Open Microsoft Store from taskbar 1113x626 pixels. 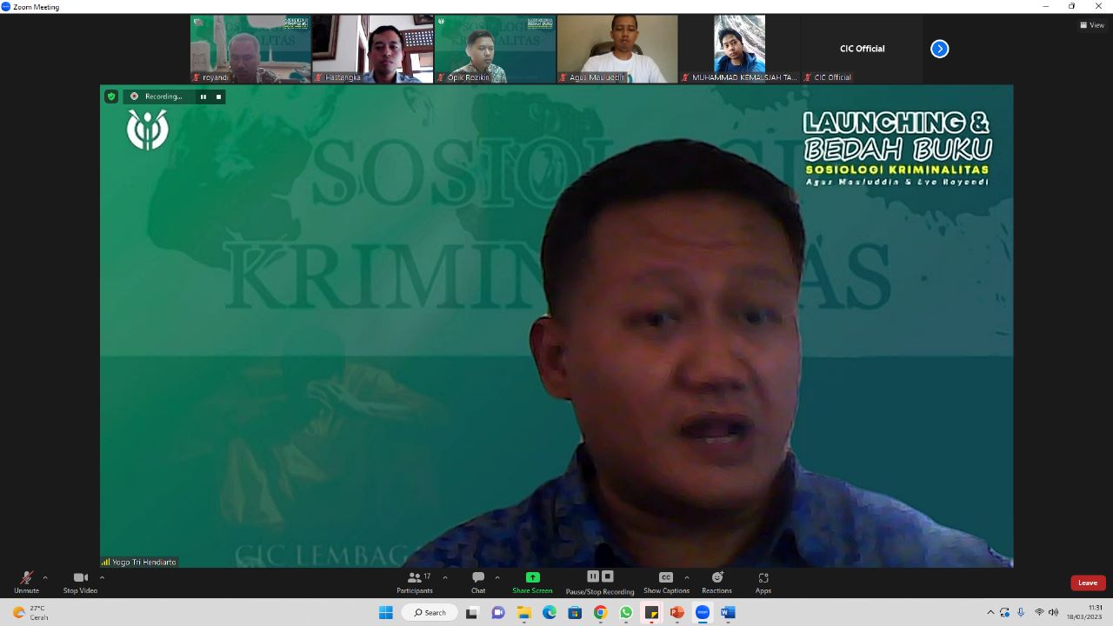tap(575, 612)
